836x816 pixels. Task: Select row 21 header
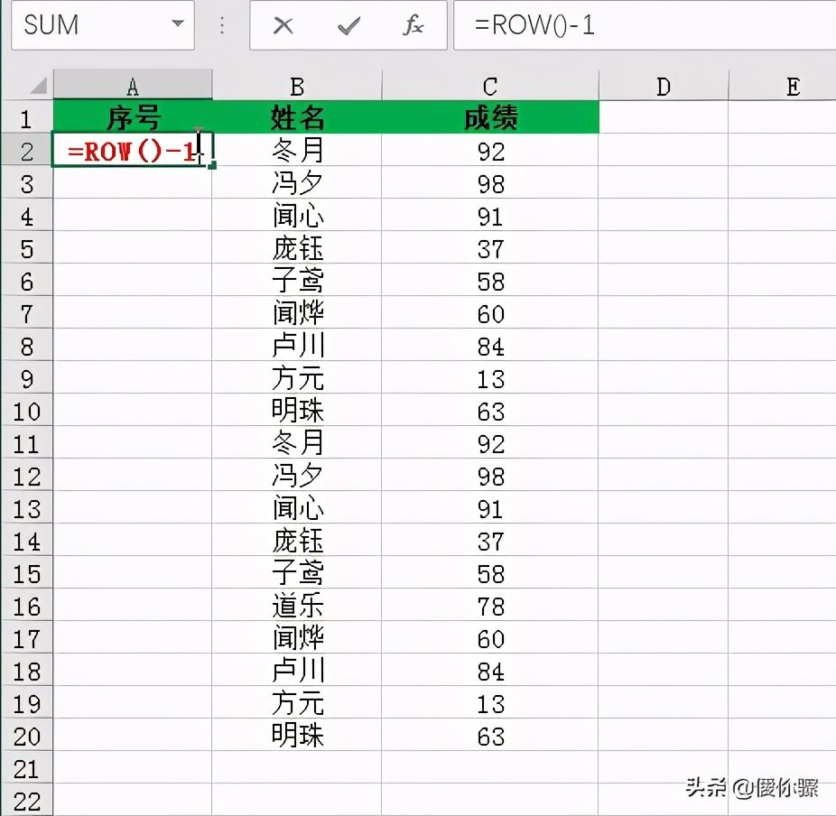click(27, 768)
